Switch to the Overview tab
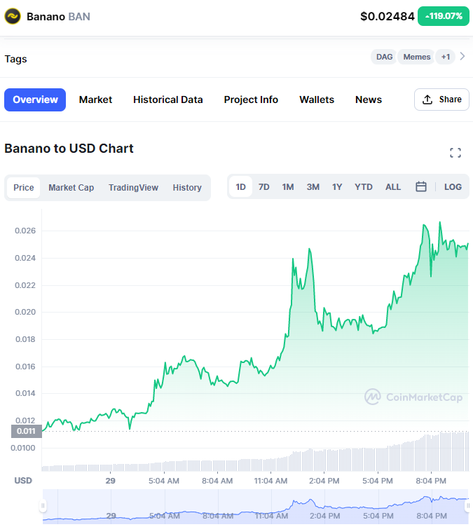Screen dimensions: 473x527 pyautogui.click(x=35, y=100)
